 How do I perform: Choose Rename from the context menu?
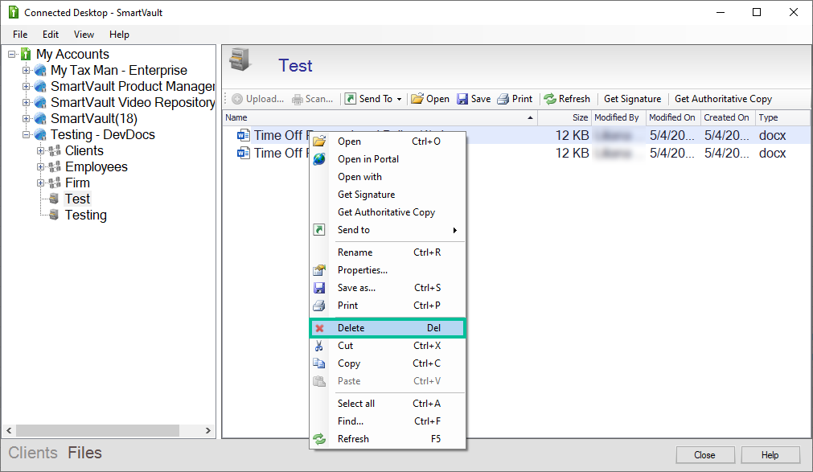pos(388,252)
